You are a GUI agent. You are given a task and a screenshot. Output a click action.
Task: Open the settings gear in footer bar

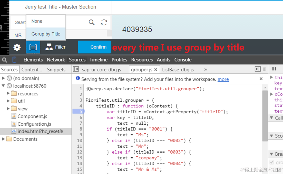coord(17,47)
